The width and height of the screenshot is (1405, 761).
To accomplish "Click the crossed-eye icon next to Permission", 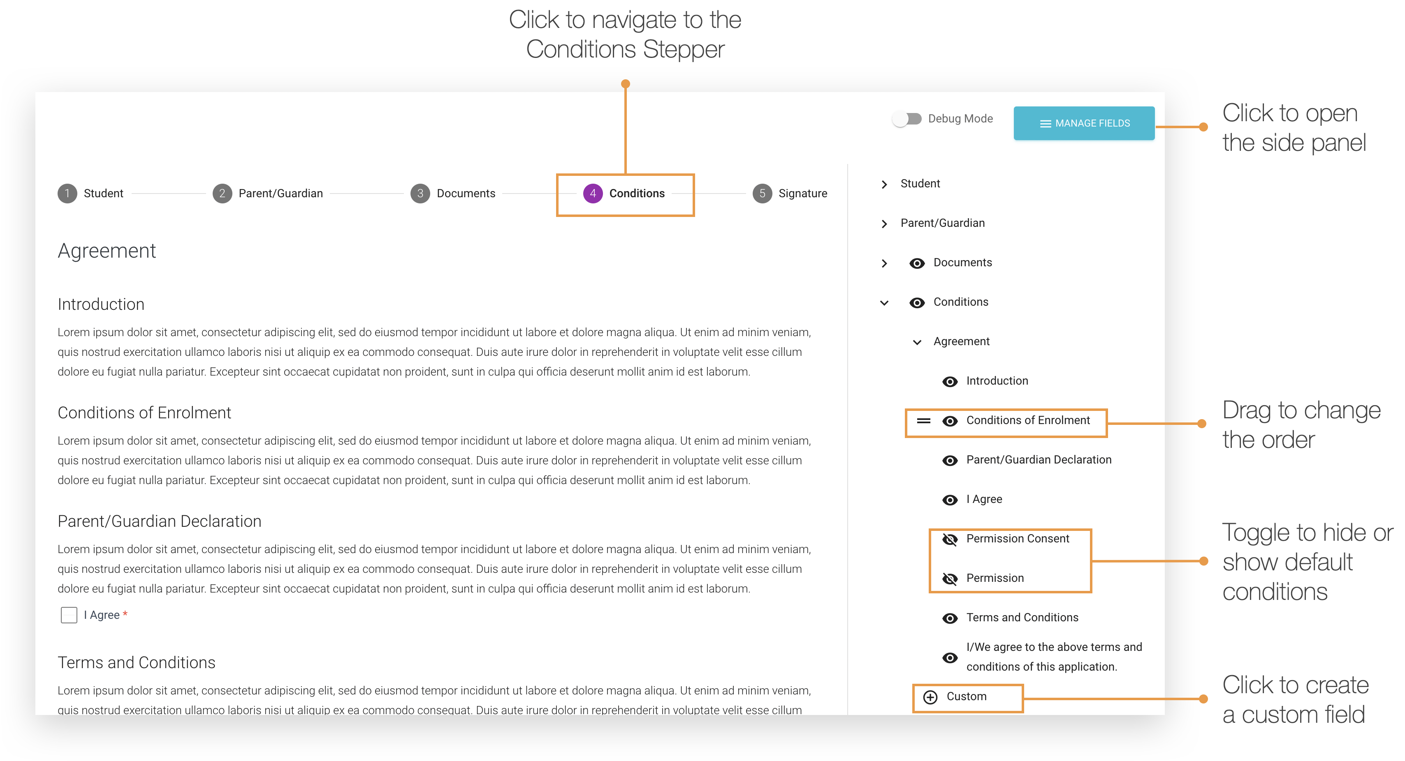I will 950,579.
